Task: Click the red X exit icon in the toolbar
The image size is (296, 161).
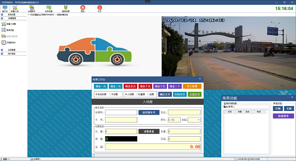Action: [x=83, y=7]
